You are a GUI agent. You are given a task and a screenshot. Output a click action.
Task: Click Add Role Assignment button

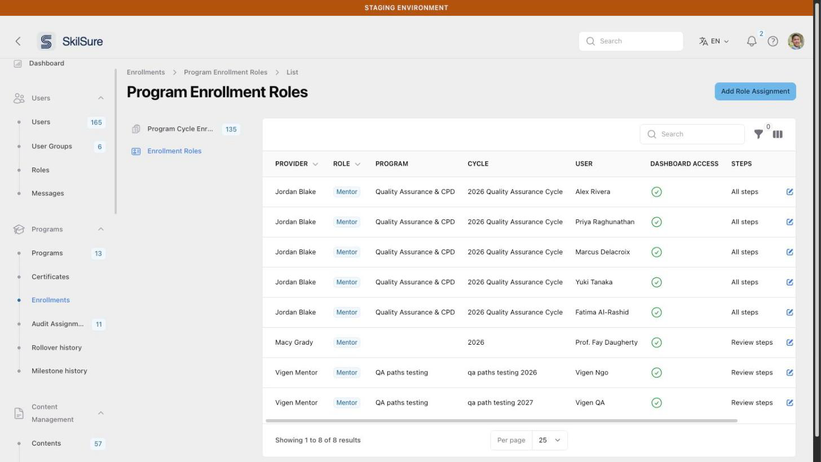[x=755, y=91]
